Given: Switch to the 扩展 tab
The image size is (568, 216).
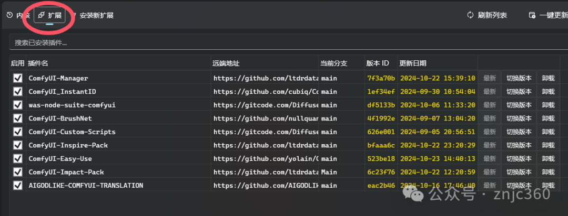Looking at the screenshot, I should 49,15.
